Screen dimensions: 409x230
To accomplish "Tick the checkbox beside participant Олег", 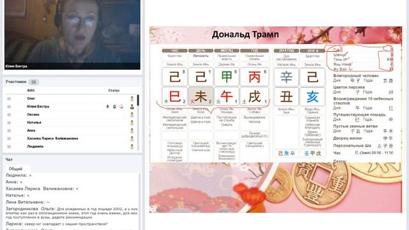I will click(9, 98).
